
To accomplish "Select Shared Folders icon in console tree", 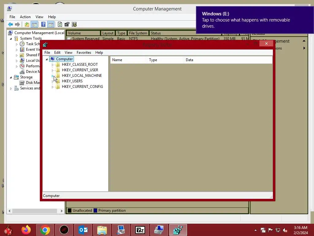I will [x=22, y=55].
